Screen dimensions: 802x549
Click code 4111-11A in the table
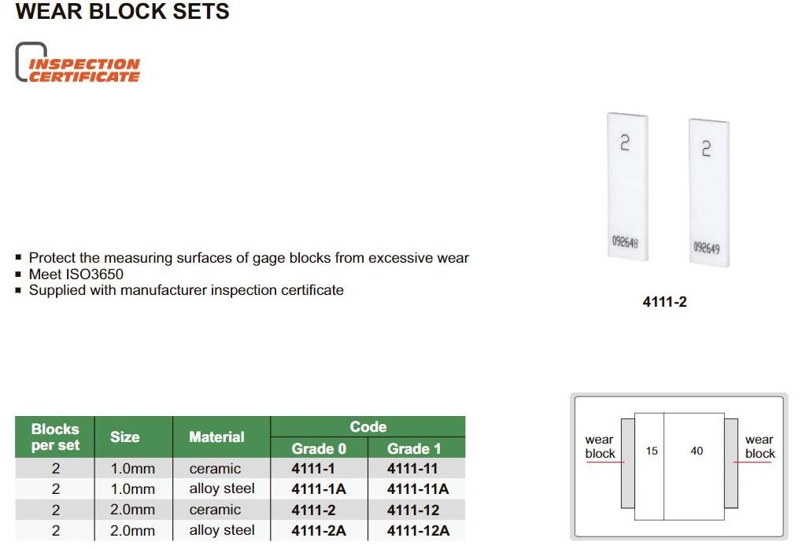click(x=417, y=489)
